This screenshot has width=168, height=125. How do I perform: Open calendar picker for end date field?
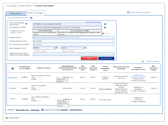[85, 48]
